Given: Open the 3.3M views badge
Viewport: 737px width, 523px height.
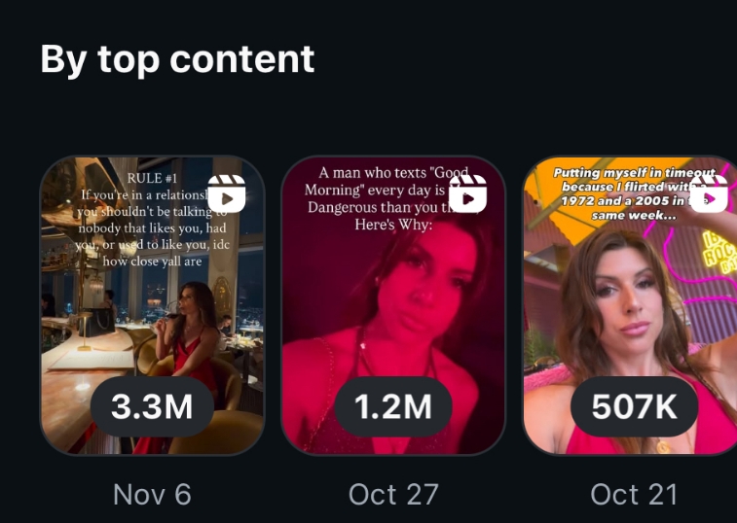Looking at the screenshot, I should [x=152, y=406].
